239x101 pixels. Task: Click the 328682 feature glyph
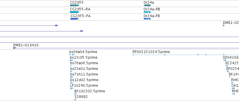point(76,100)
